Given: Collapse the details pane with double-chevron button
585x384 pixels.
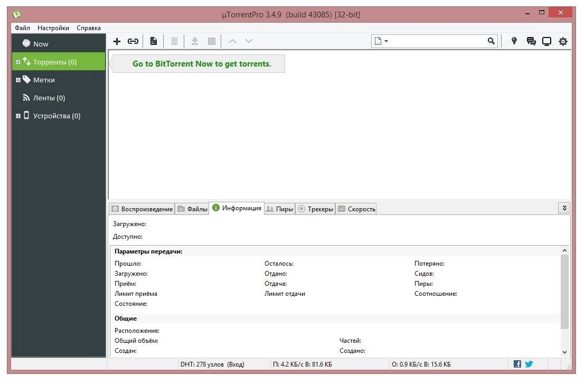Looking at the screenshot, I should 564,208.
